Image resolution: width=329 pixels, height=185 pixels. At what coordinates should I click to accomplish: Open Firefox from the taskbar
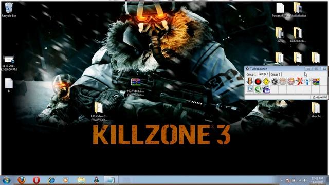coord(21,180)
